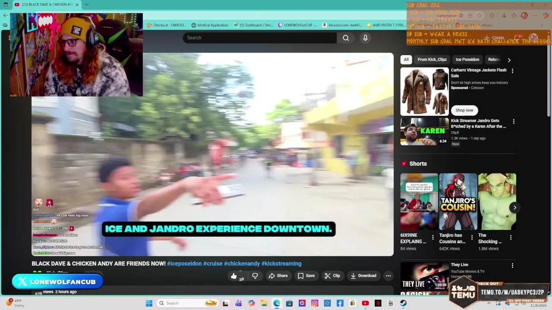Screen dimensions: 552x310
Task: Expand filter chips with right chevron
Action: click(509, 60)
